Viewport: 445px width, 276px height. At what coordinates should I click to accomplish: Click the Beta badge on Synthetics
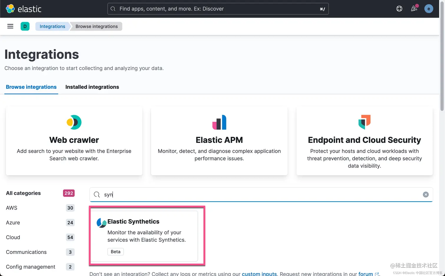115,252
